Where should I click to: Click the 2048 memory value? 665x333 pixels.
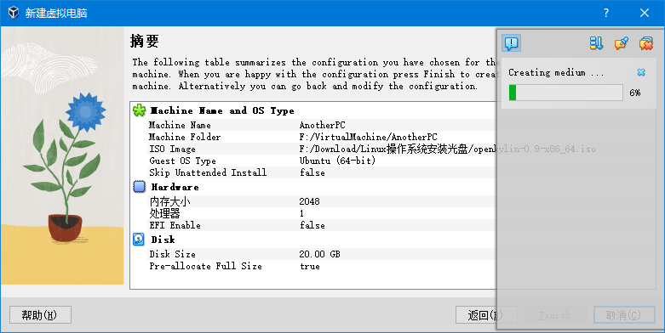[309, 201]
